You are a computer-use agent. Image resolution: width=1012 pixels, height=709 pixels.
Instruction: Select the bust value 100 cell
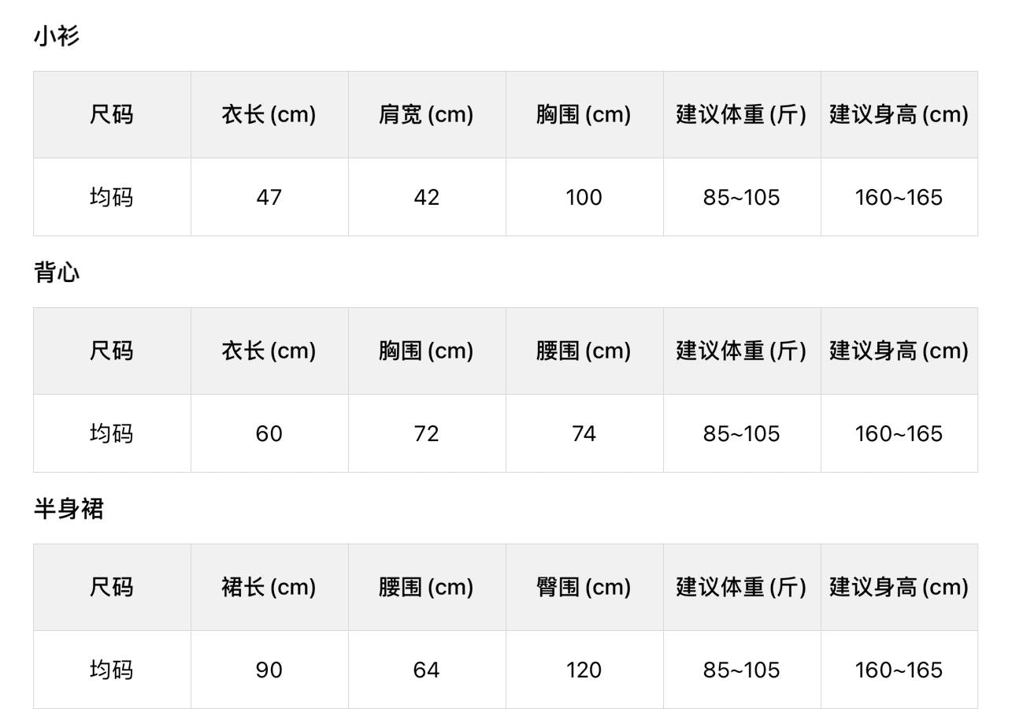coord(584,197)
